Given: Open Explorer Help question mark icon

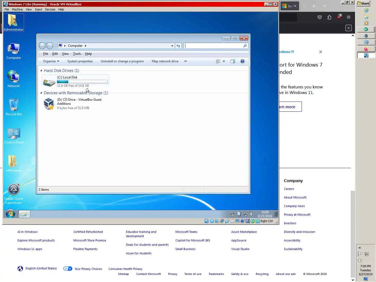Looking at the screenshot, I should pyautogui.click(x=243, y=61).
